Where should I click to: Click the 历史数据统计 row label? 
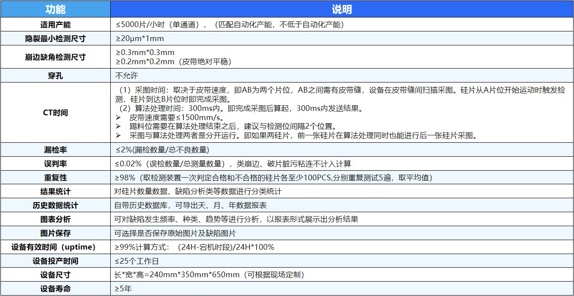tap(55, 205)
